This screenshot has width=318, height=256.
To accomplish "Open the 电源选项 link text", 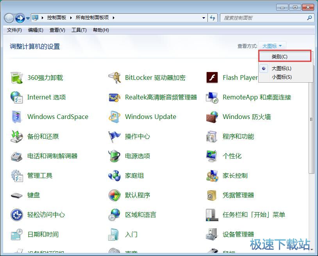I will pos(138,156).
